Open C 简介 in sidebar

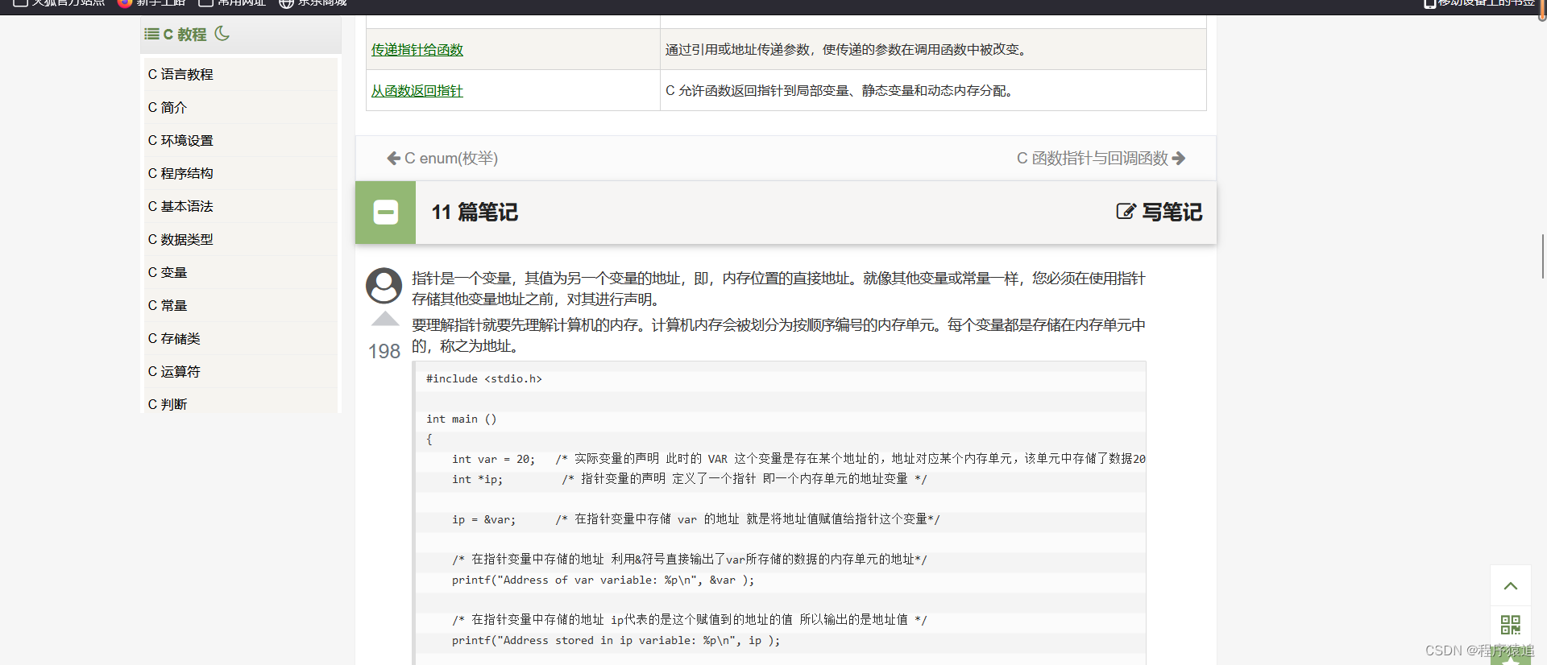coord(241,107)
